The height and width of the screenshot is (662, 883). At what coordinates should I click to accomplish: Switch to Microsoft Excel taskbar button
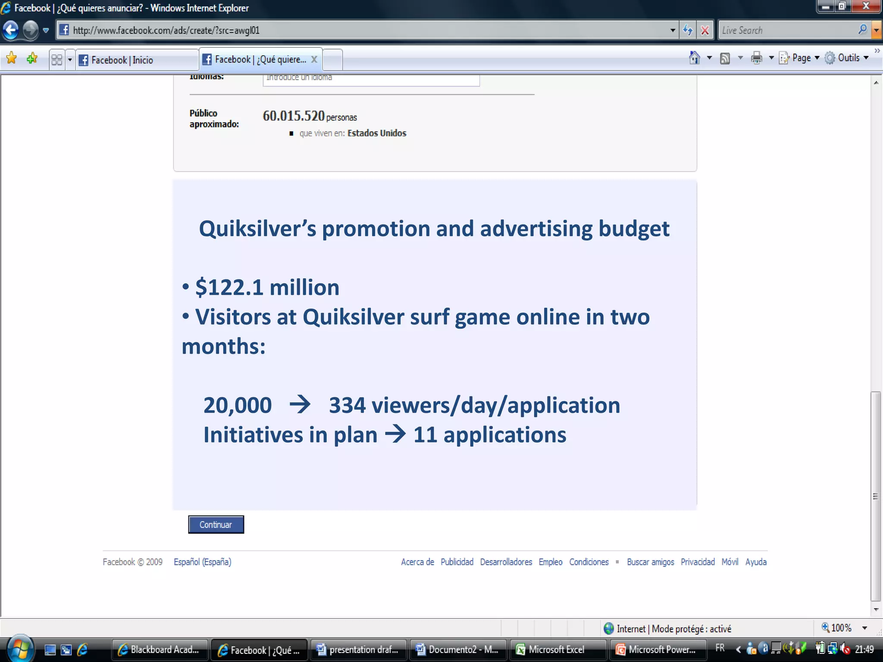(558, 650)
